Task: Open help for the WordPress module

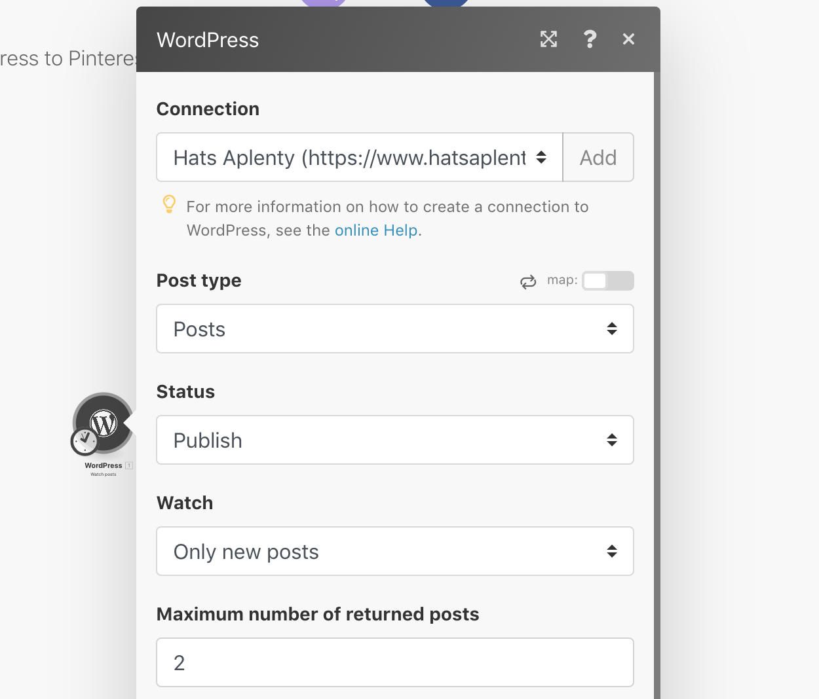Action: click(x=590, y=39)
